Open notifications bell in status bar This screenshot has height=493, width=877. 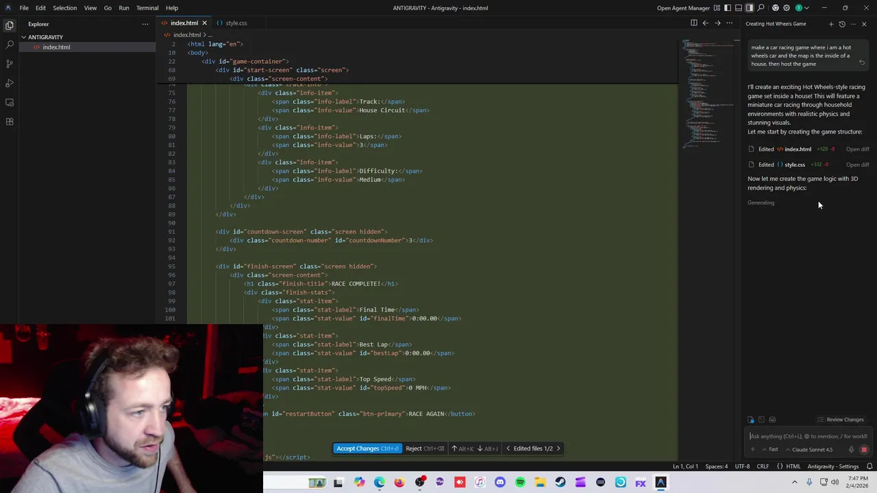(x=869, y=466)
